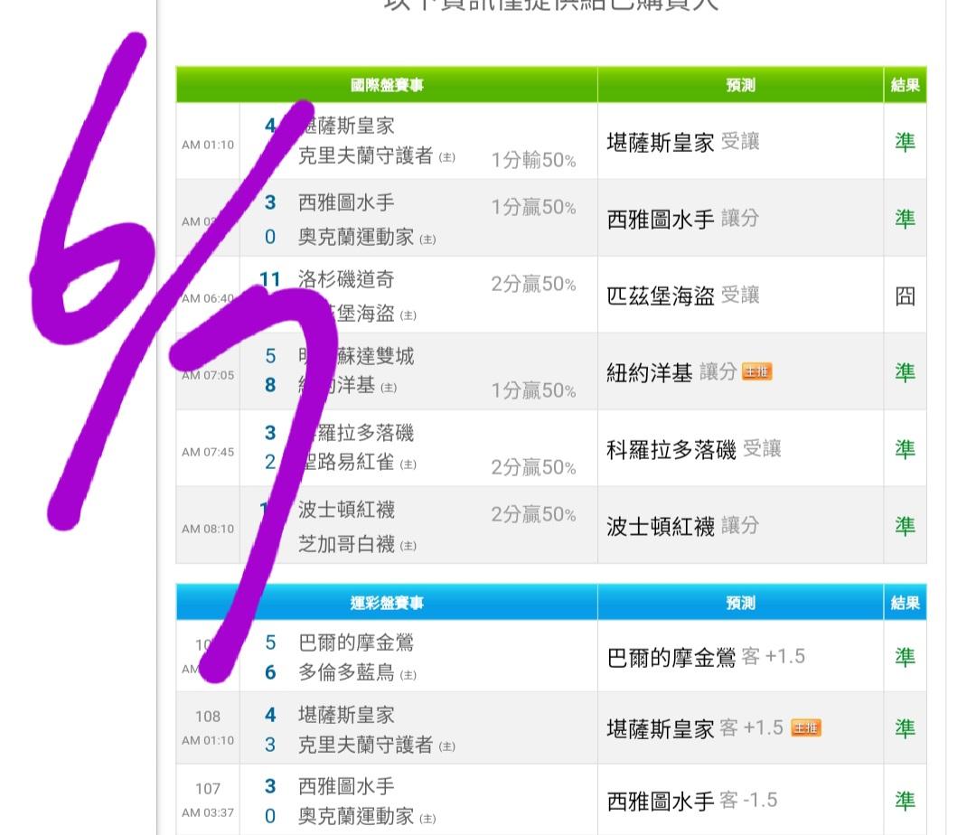Click the score 11 beside 洛杉磯道奇
Viewport: 976px width, 835px height.
[x=270, y=279]
